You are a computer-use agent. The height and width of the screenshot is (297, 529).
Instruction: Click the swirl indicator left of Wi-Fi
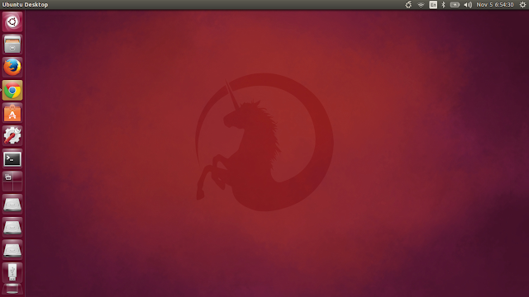408,5
